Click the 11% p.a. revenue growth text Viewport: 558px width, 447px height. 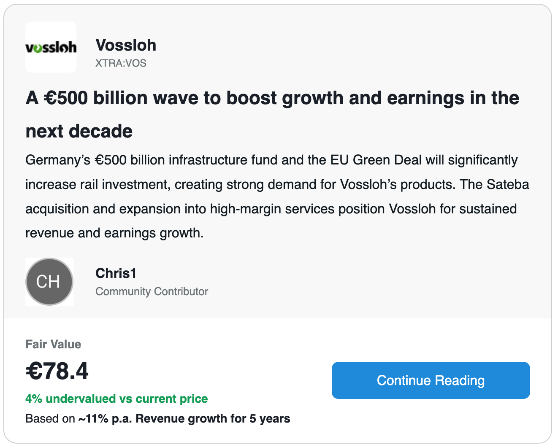(x=152, y=419)
